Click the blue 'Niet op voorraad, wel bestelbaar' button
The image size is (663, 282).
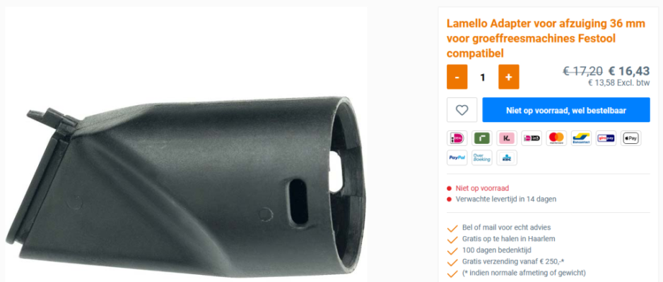[x=566, y=110]
